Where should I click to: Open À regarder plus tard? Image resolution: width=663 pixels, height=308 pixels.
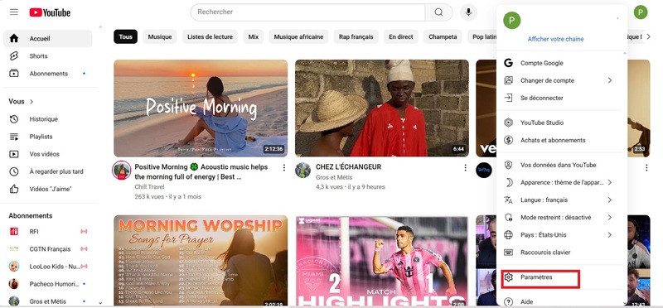click(48, 171)
